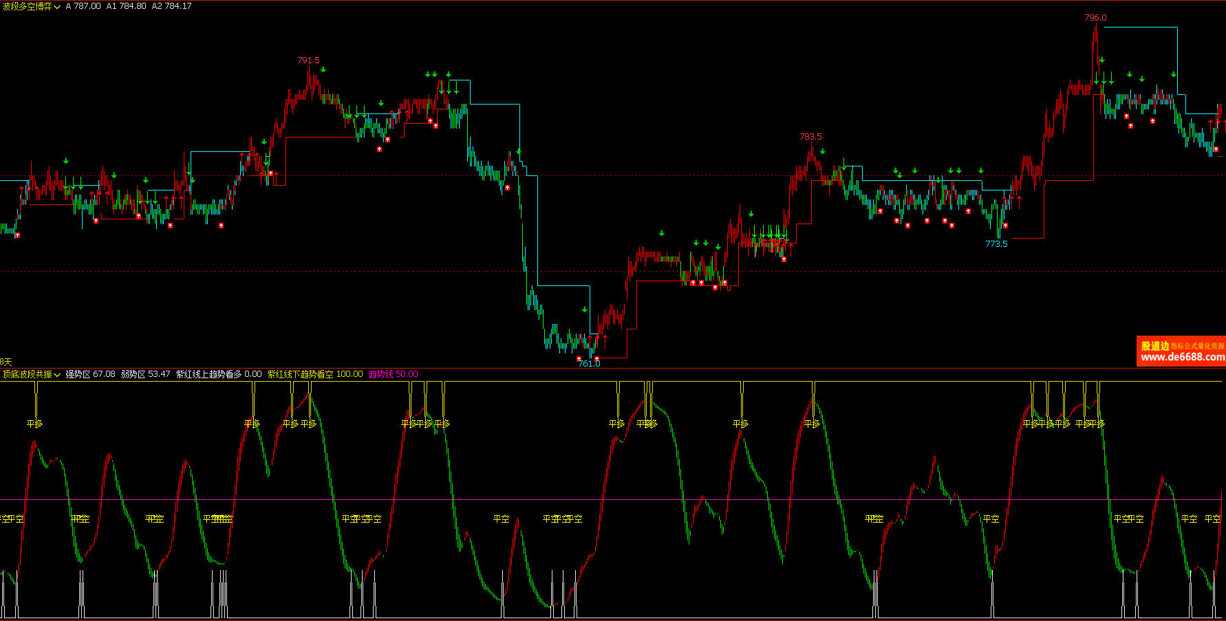Viewport: 1226px width, 621px height.
Task: Click the green arrow just below 796.0 peak
Action: [1101, 60]
